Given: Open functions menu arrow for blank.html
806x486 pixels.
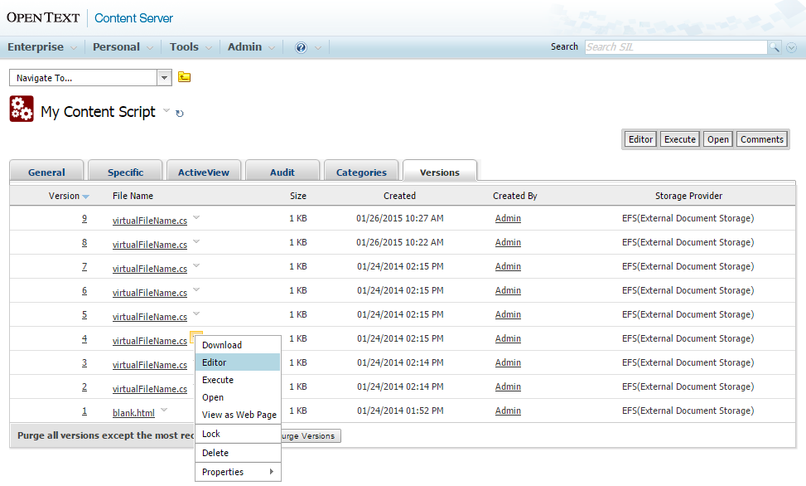Looking at the screenshot, I should coord(164,411).
